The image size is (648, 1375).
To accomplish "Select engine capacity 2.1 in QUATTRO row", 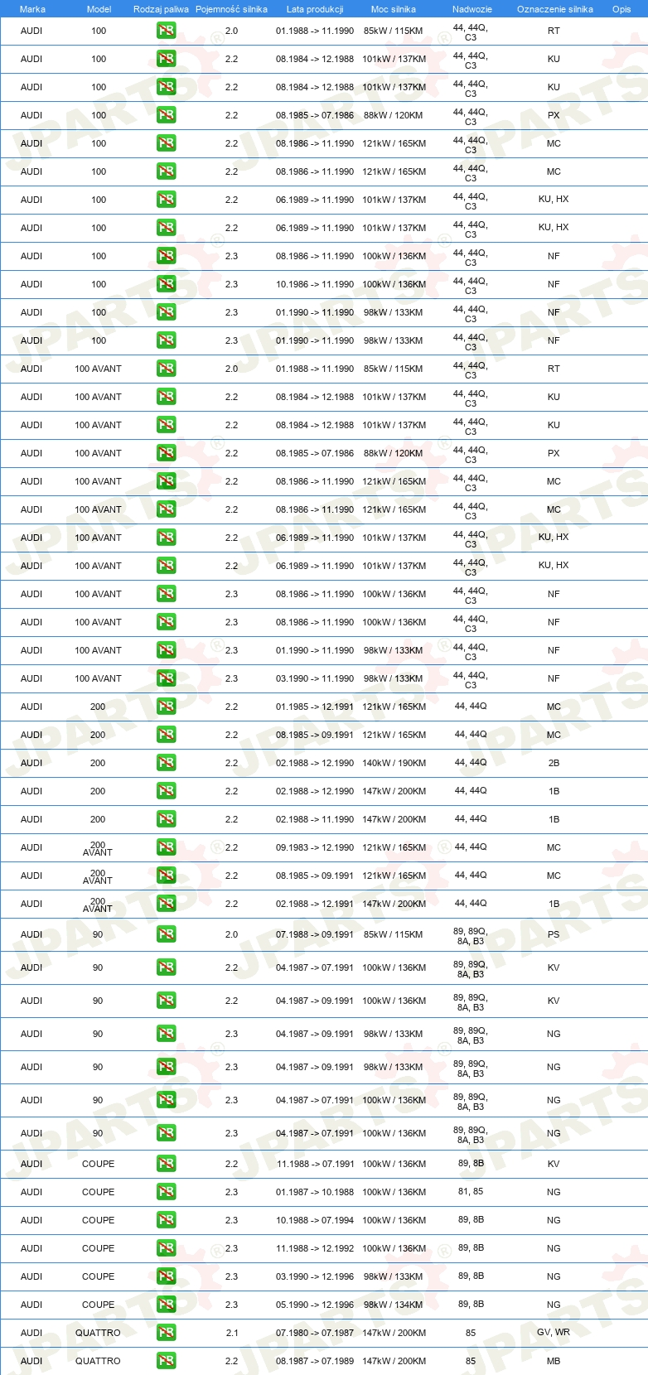I will coord(231,1333).
